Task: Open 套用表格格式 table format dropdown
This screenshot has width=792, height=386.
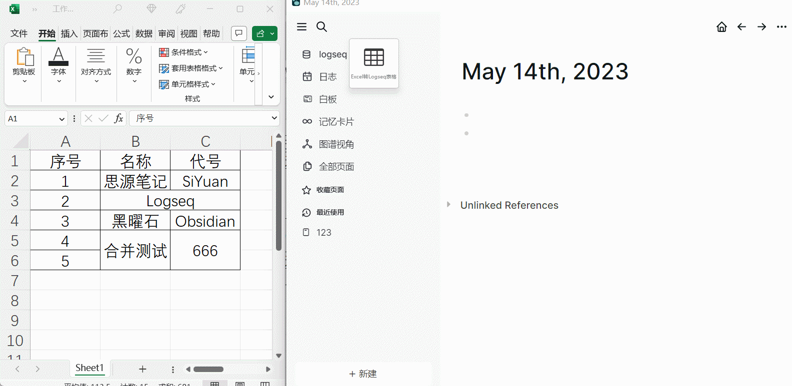Action: pyautogui.click(x=191, y=68)
